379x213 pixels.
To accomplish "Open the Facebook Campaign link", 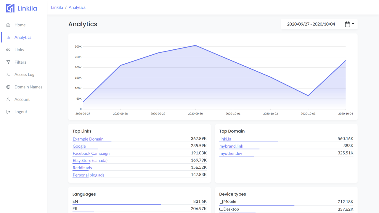I will (x=91, y=154).
